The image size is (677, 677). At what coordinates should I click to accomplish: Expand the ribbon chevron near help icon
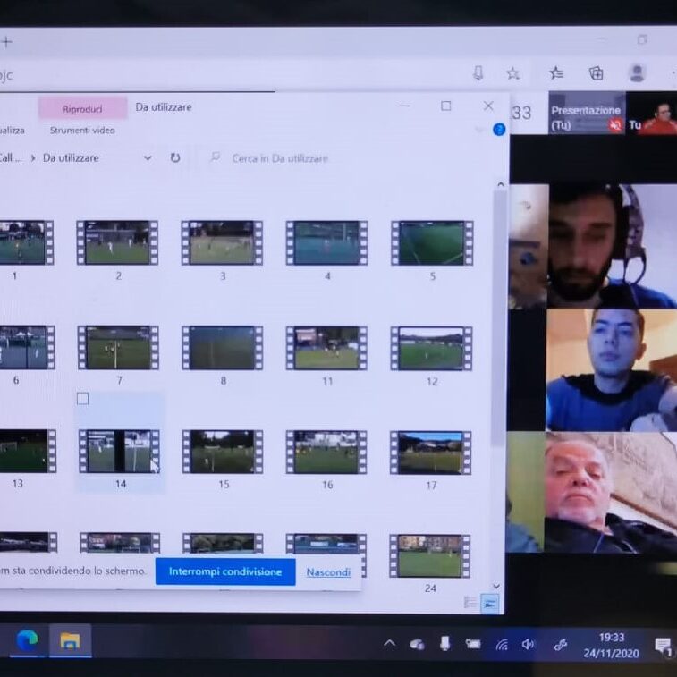click(479, 130)
